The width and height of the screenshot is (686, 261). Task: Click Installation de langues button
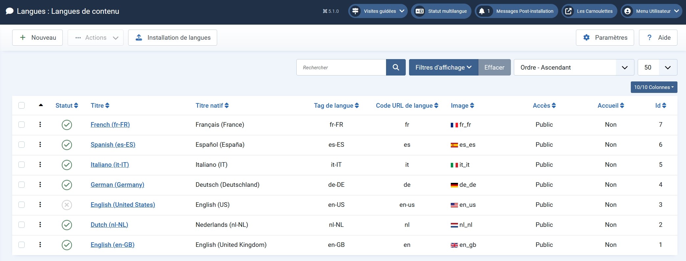172,37
